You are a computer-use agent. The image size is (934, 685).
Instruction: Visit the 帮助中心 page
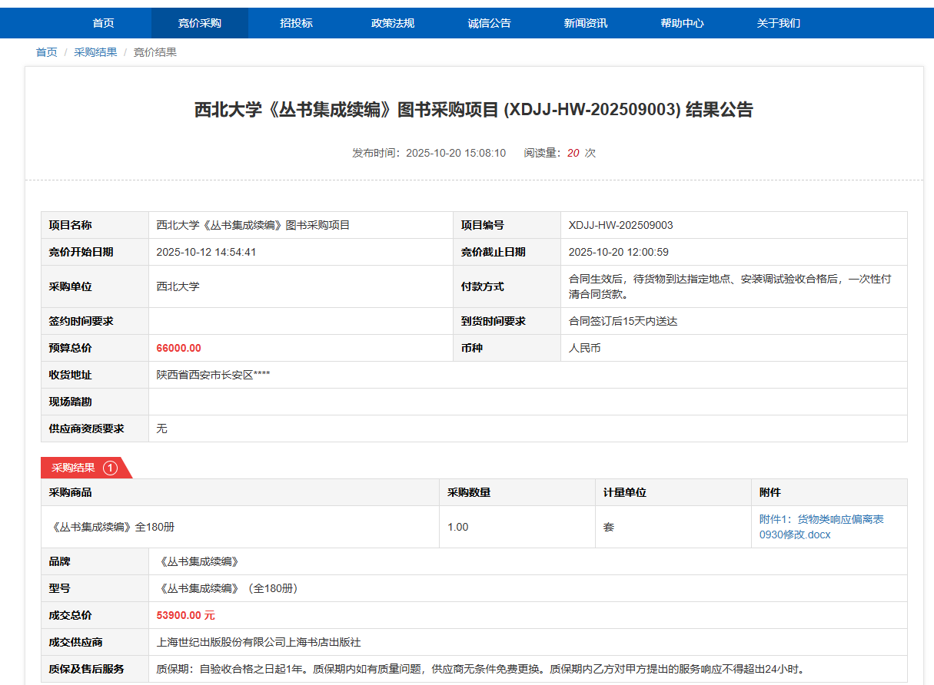[x=682, y=23]
